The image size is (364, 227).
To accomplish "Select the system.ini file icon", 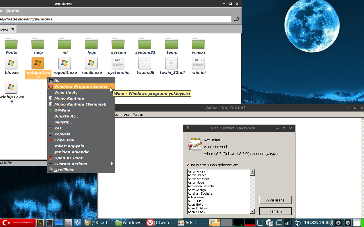I will pyautogui.click(x=118, y=63).
